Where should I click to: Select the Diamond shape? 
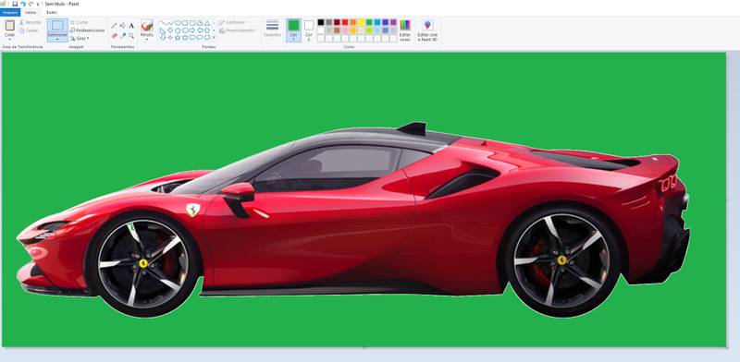[x=170, y=30]
